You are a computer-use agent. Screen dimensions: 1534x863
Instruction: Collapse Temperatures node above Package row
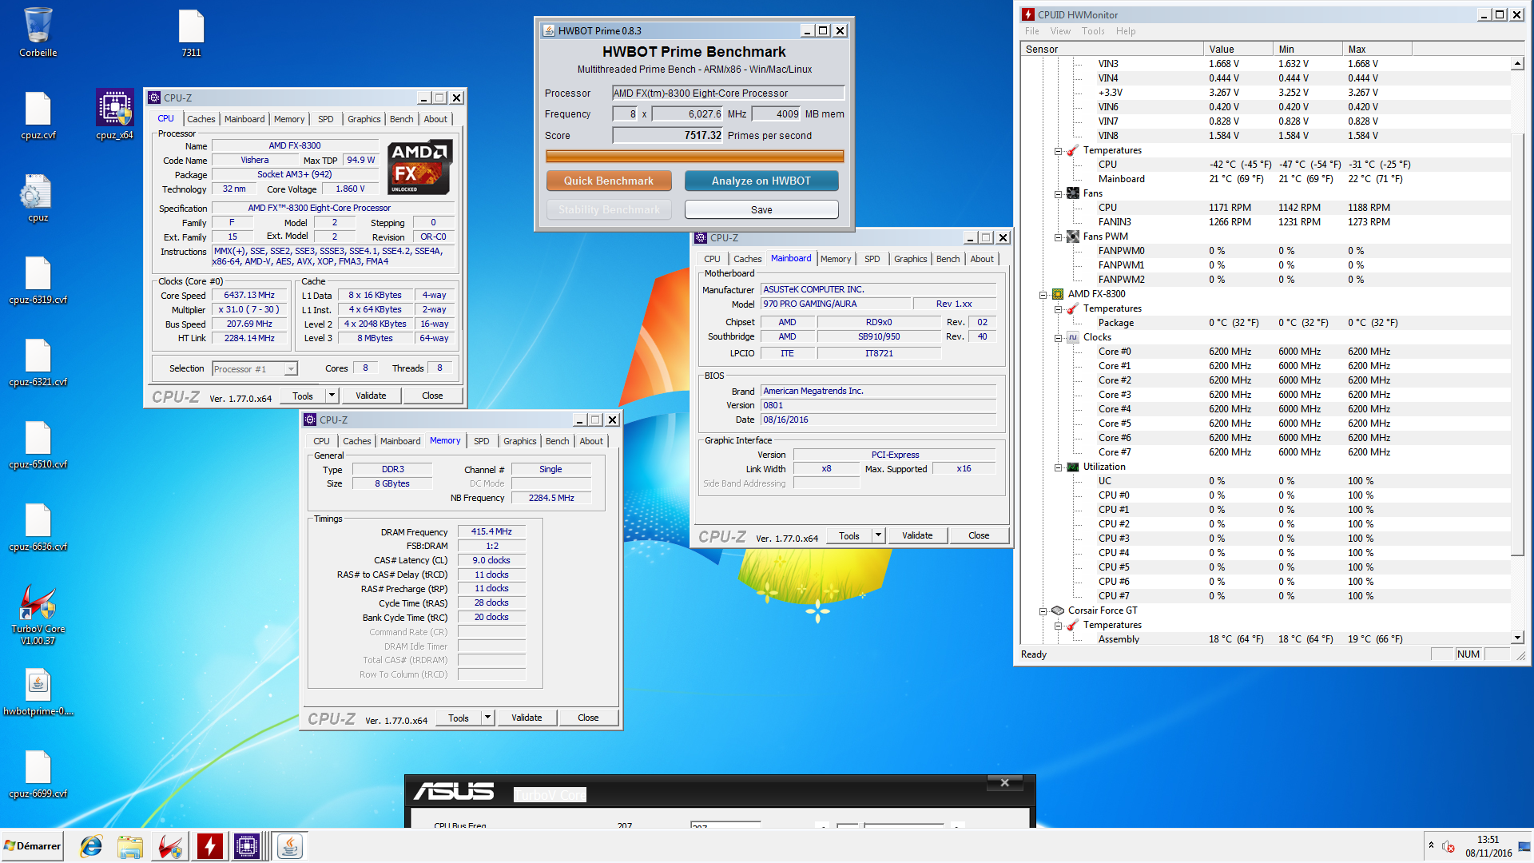(x=1058, y=309)
